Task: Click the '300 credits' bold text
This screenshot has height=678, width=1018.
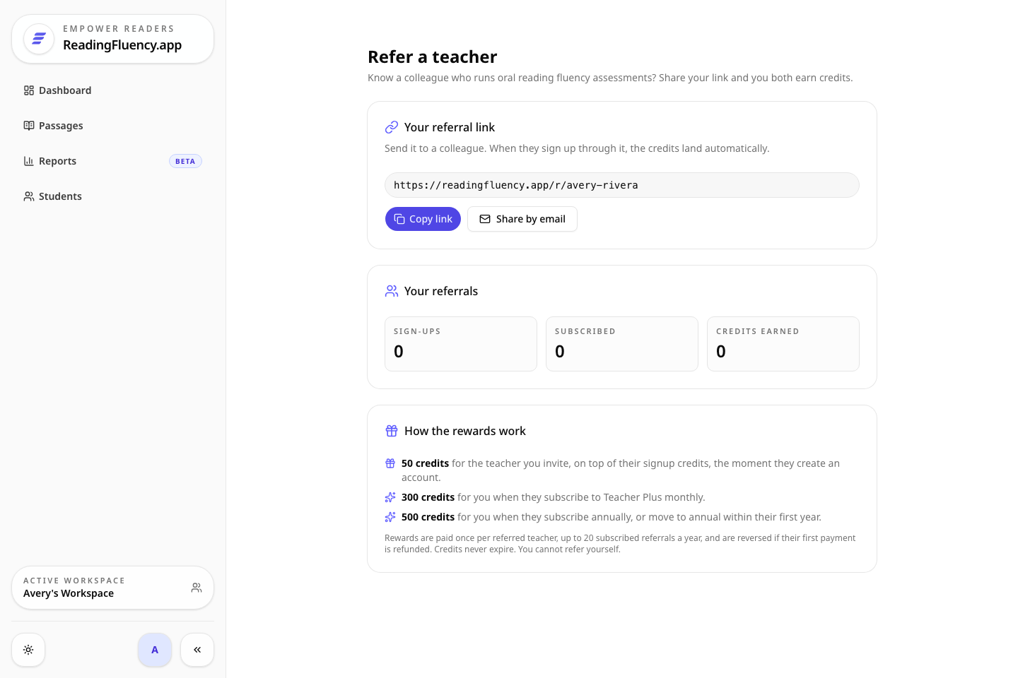Action: [x=428, y=497]
